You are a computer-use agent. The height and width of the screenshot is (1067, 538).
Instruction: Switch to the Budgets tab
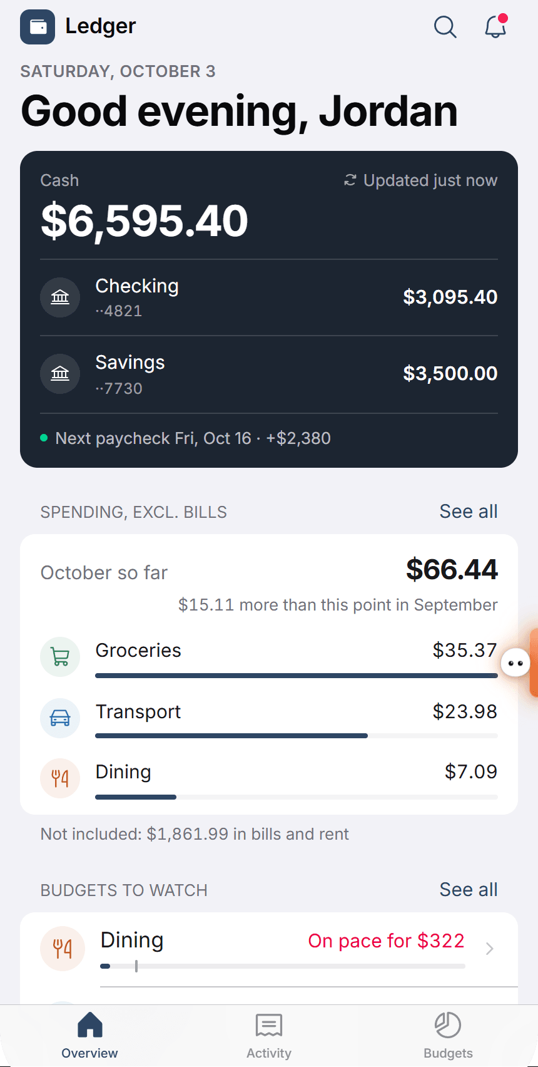pos(448,1036)
